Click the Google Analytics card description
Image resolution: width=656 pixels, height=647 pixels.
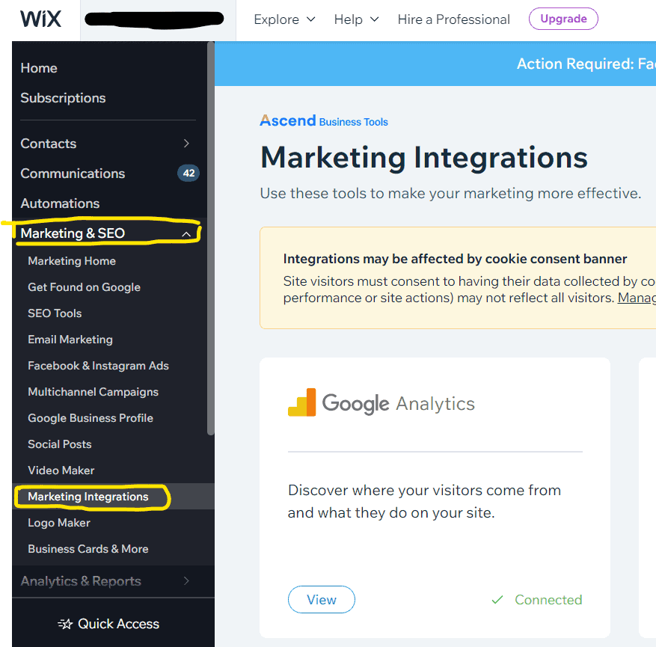(x=424, y=501)
